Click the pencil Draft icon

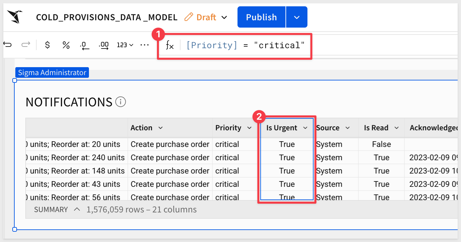pos(189,17)
